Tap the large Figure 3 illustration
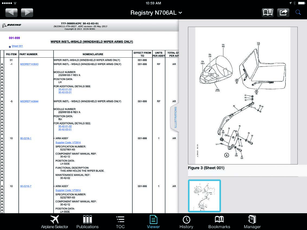This screenshot has width=307, height=230. 243,96
